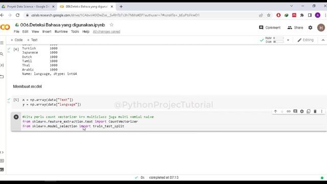
Task: Delete the selected cell trash icon
Action: (x=315, y=111)
